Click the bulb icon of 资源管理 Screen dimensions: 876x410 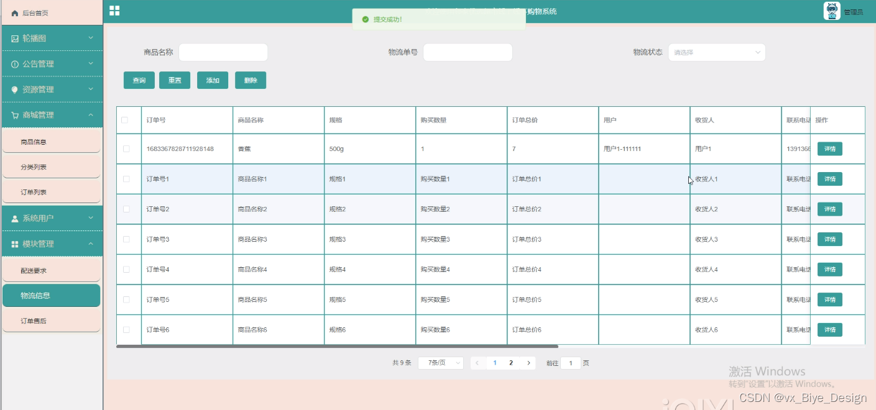point(15,89)
